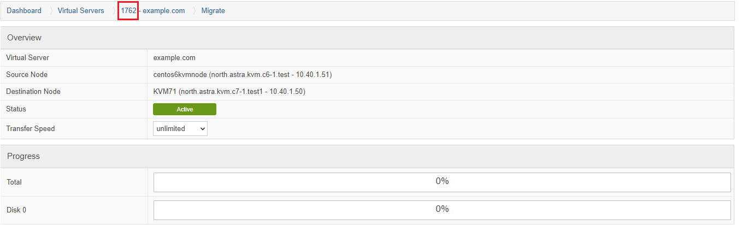Viewport: 742px width, 225px height.
Task: Click the green Active status badge
Action: coord(185,109)
